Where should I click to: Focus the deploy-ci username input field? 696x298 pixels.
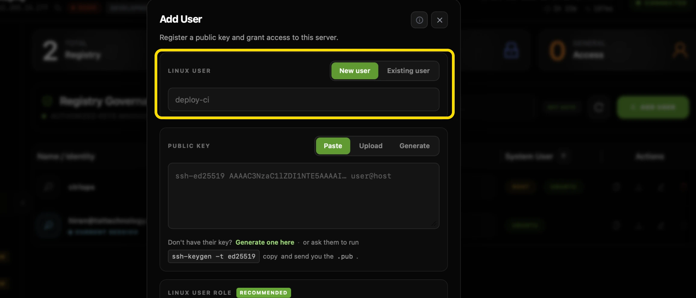click(x=303, y=100)
